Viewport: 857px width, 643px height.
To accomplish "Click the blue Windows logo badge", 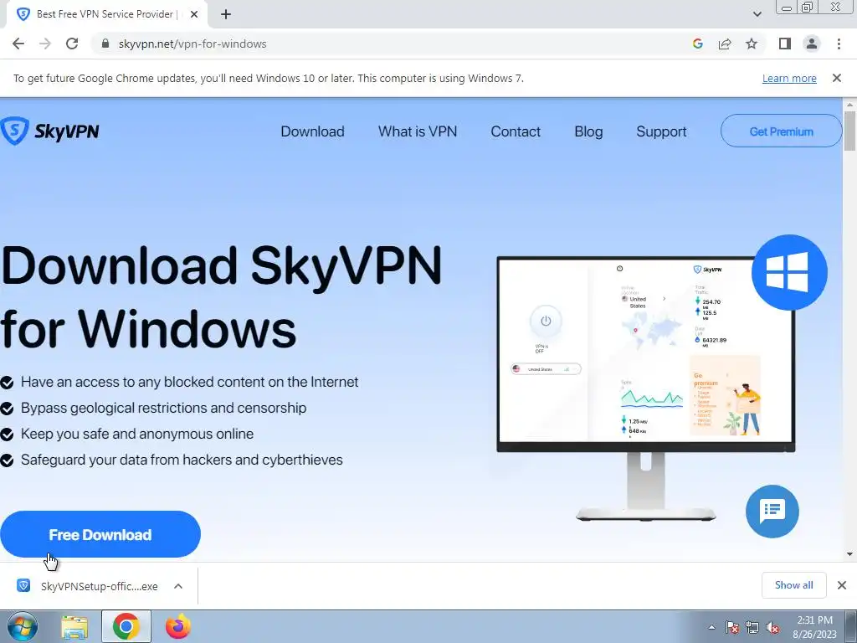I will tap(789, 272).
